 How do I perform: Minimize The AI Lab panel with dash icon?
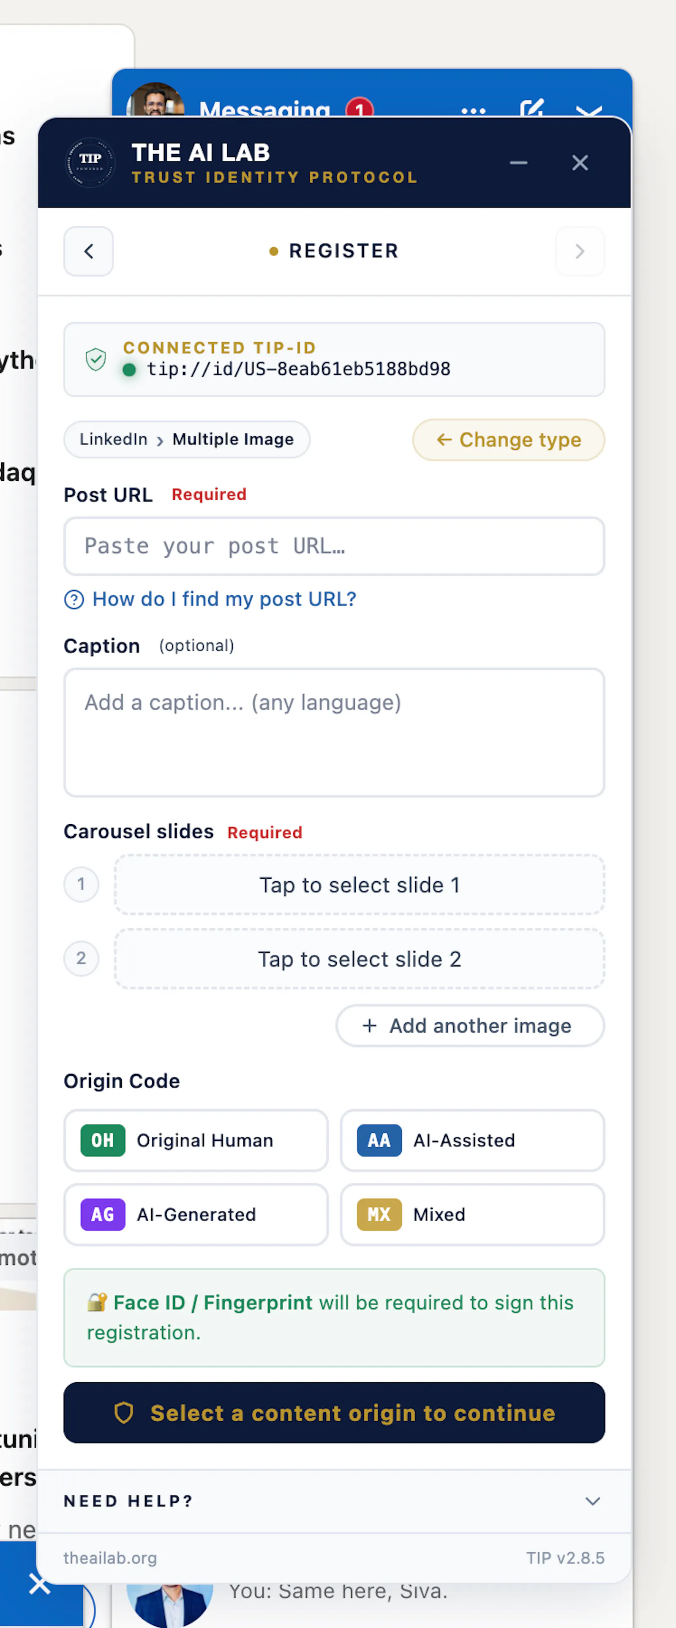(x=519, y=162)
